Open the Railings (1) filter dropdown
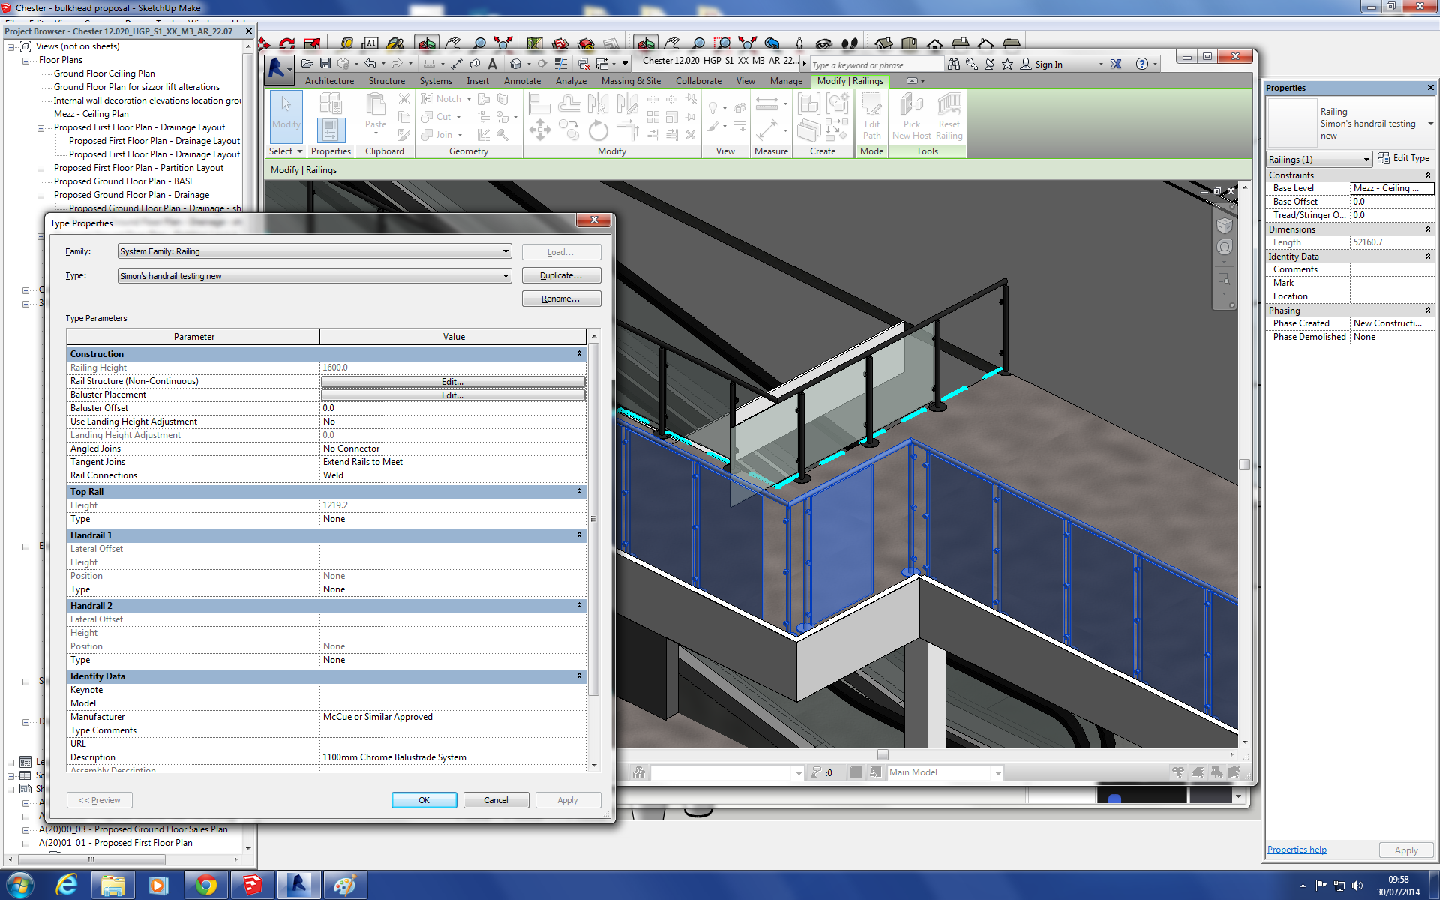1440x900 pixels. 1366,159
